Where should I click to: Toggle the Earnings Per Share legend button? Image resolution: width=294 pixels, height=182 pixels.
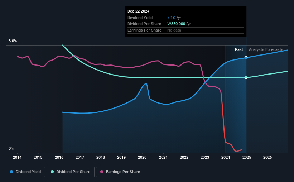120,172
